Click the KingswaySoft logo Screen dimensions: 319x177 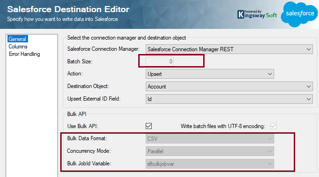tap(257, 14)
